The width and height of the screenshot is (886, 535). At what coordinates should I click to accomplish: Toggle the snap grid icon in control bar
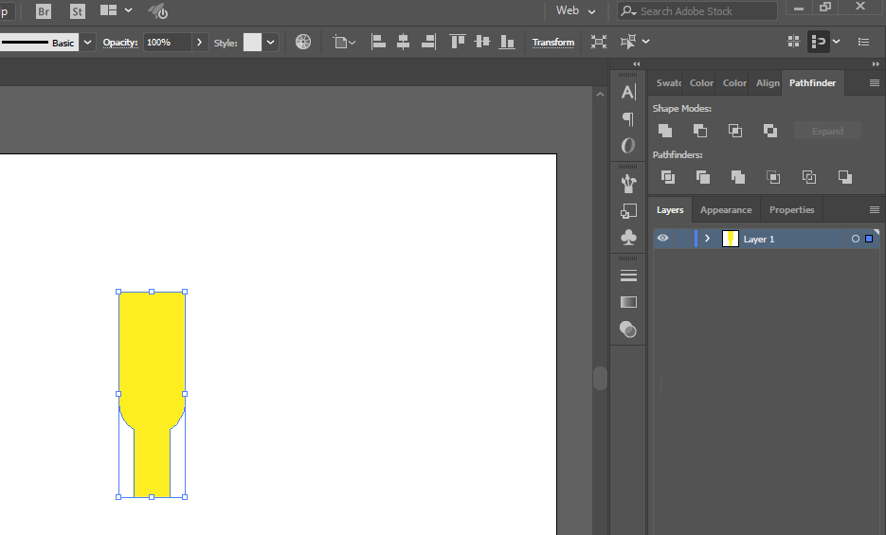(x=794, y=42)
